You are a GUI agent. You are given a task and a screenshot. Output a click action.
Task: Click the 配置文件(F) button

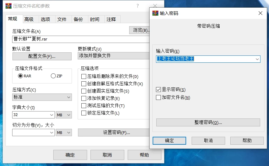click(42, 56)
